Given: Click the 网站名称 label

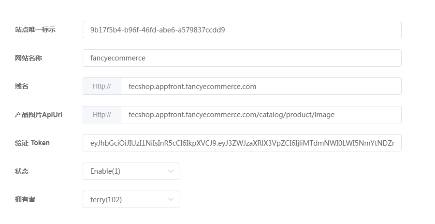Looking at the screenshot, I should (x=29, y=58).
